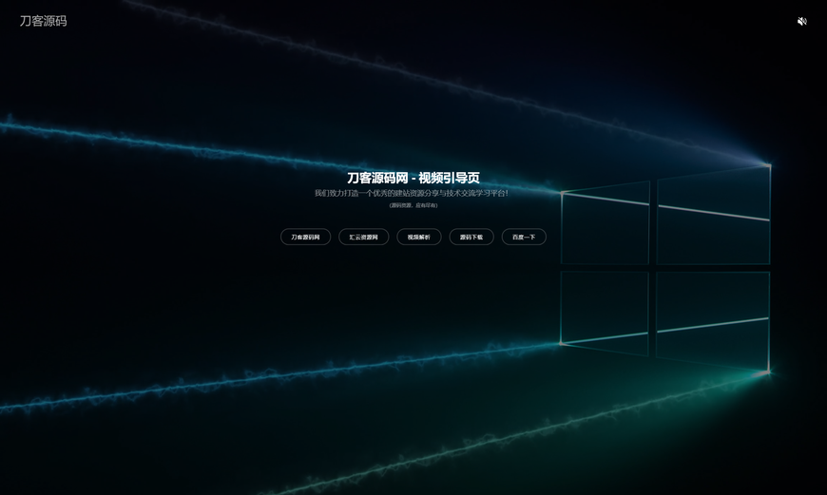Screen dimensions: 827x495
Task: Click the 刀客源码网 part of the main heading
Action: (377, 178)
